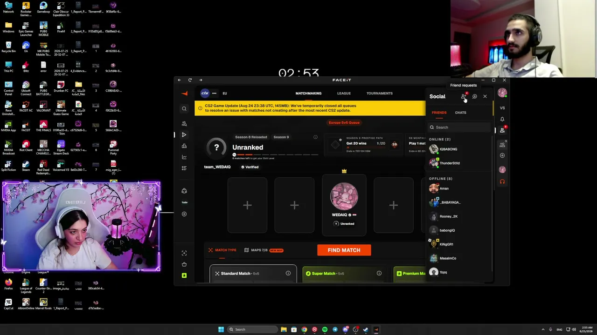Close the Social panel
This screenshot has height=335, width=597.
tap(485, 96)
